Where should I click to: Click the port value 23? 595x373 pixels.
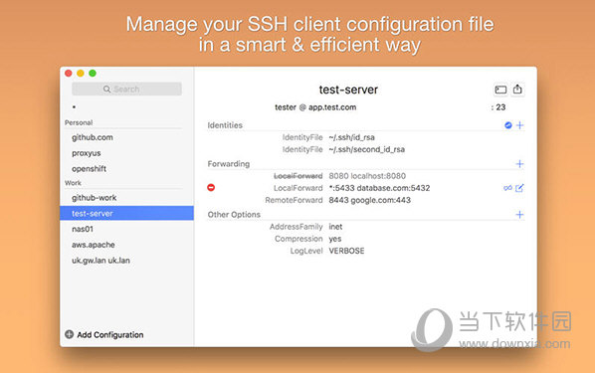click(x=500, y=107)
